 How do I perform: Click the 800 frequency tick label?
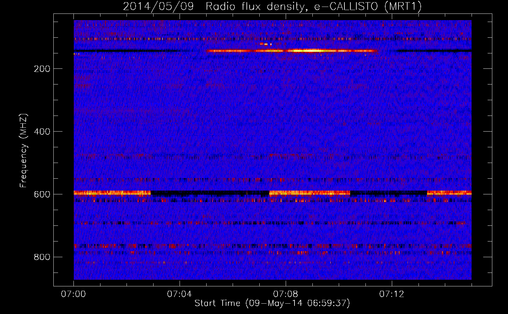tap(42, 257)
